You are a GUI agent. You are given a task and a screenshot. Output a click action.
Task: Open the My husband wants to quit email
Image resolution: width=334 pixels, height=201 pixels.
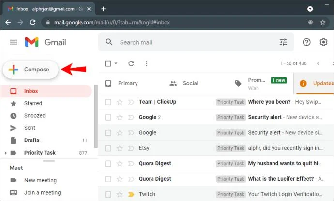[x=215, y=164]
